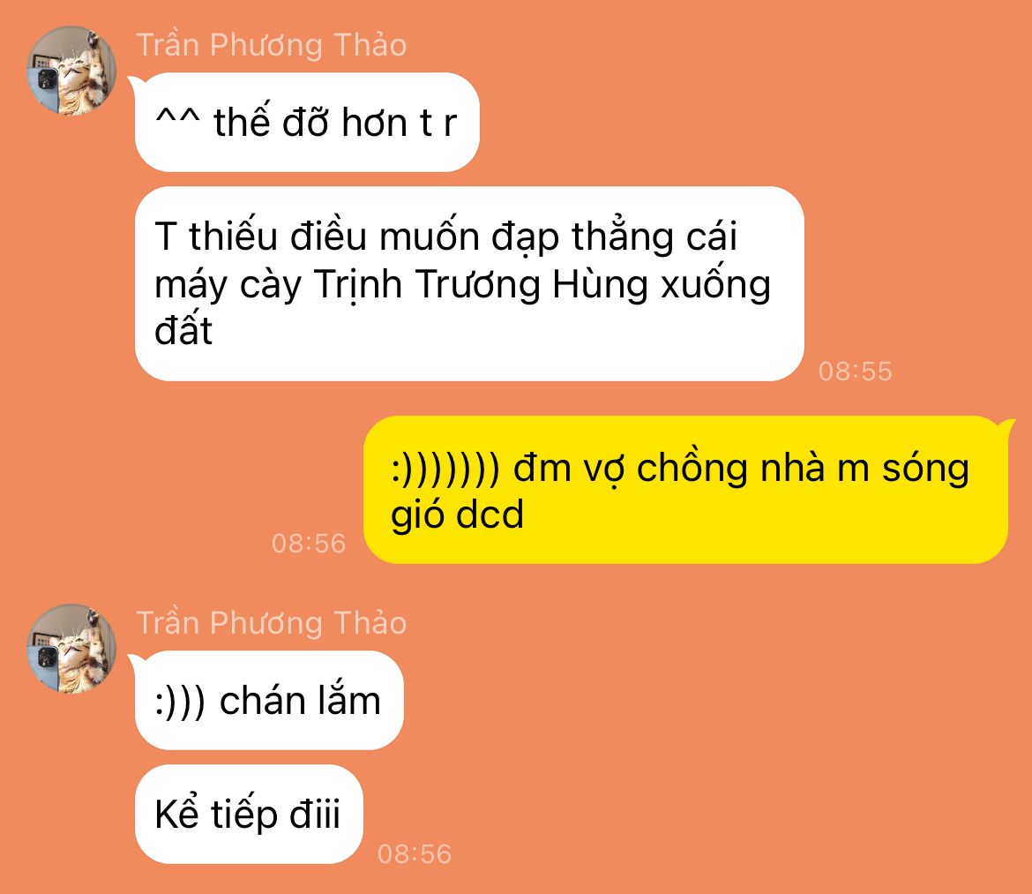Click the 08:56 timestamp beside the yellow bubble

[x=309, y=543]
